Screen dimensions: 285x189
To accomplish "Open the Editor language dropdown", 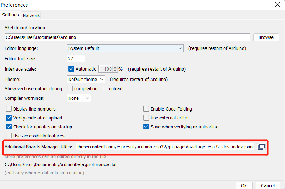I will (126, 48).
